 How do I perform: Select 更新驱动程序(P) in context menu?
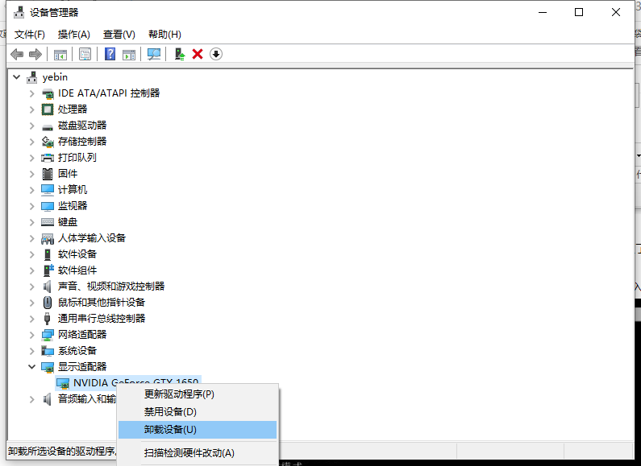(179, 394)
